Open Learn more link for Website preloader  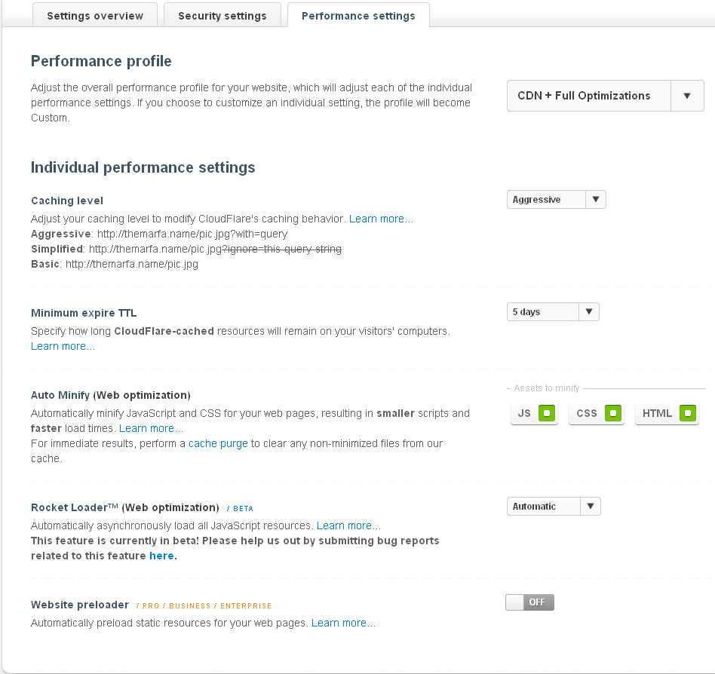343,623
